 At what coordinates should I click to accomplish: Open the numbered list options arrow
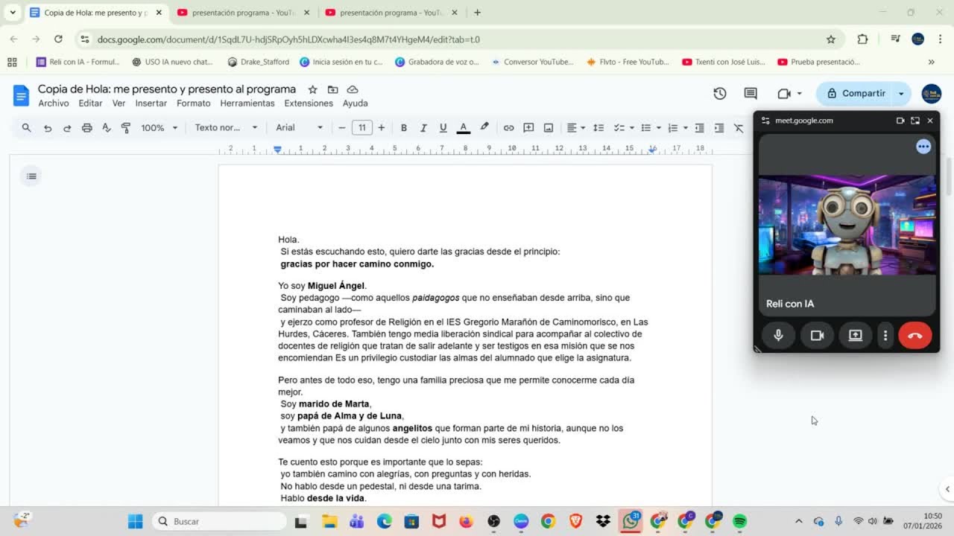click(x=686, y=128)
